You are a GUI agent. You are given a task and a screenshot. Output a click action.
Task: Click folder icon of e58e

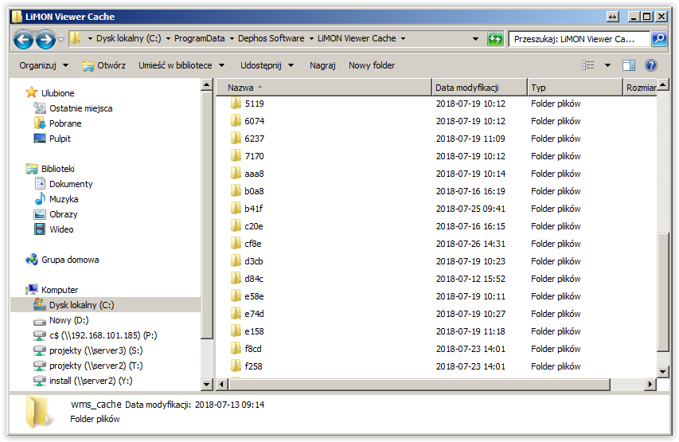(x=236, y=296)
